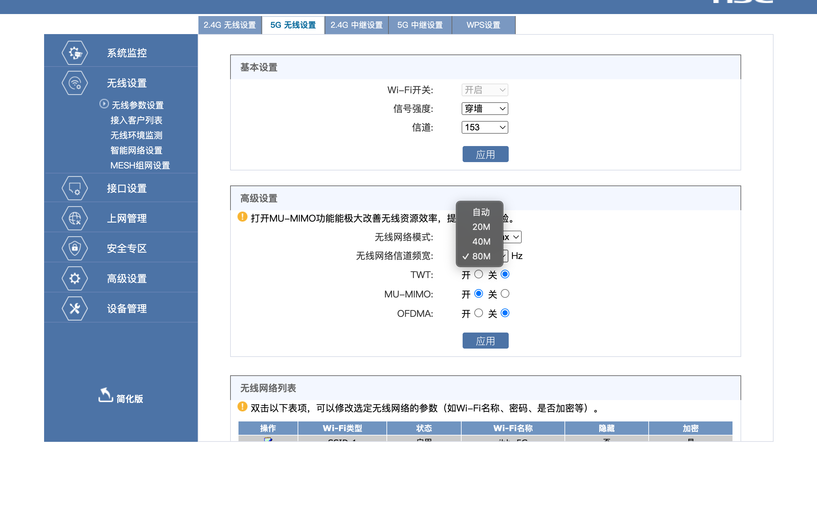This screenshot has width=817, height=506.
Task: Click the 简化版 switch icon
Action: pos(106,396)
